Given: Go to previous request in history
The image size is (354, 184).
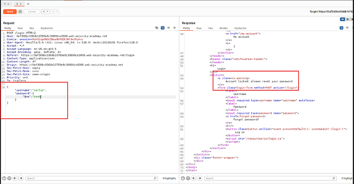Looking at the screenshot, I should pos(44,12).
